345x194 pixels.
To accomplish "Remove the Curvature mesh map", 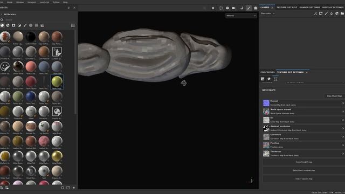I will coord(343,137).
